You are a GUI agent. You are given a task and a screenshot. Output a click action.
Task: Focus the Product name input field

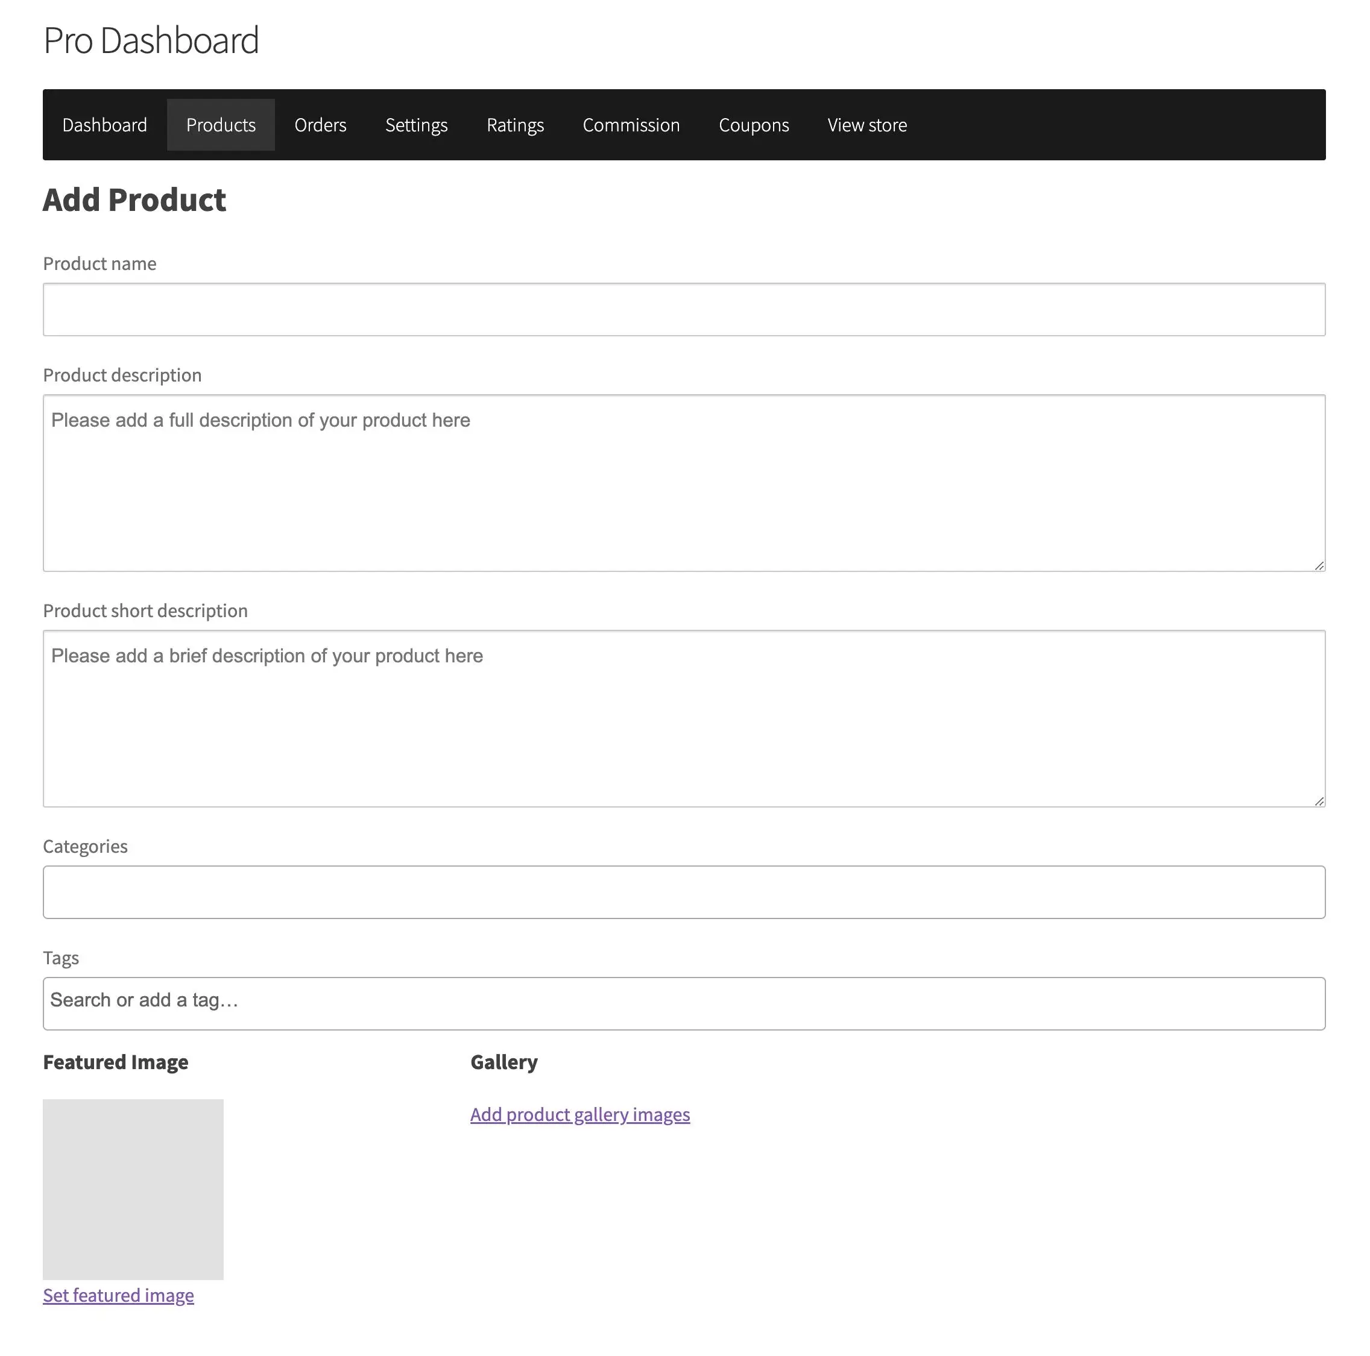[x=684, y=310]
